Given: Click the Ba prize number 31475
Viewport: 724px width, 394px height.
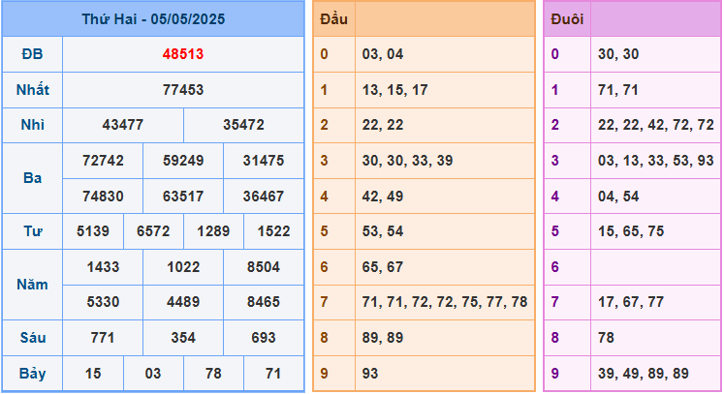Looking at the screenshot, I should point(264,161).
